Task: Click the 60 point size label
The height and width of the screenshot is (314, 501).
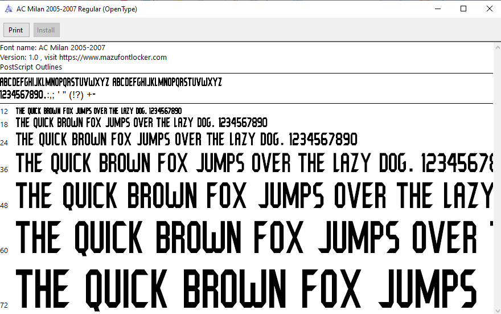Action: (x=4, y=251)
